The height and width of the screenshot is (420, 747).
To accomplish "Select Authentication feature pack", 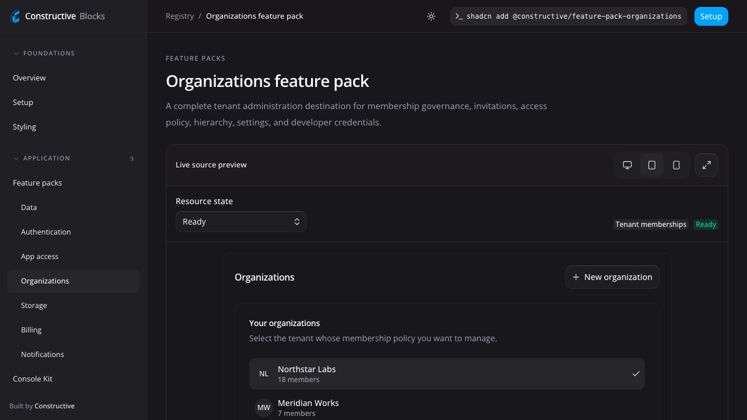I will coord(73,232).
